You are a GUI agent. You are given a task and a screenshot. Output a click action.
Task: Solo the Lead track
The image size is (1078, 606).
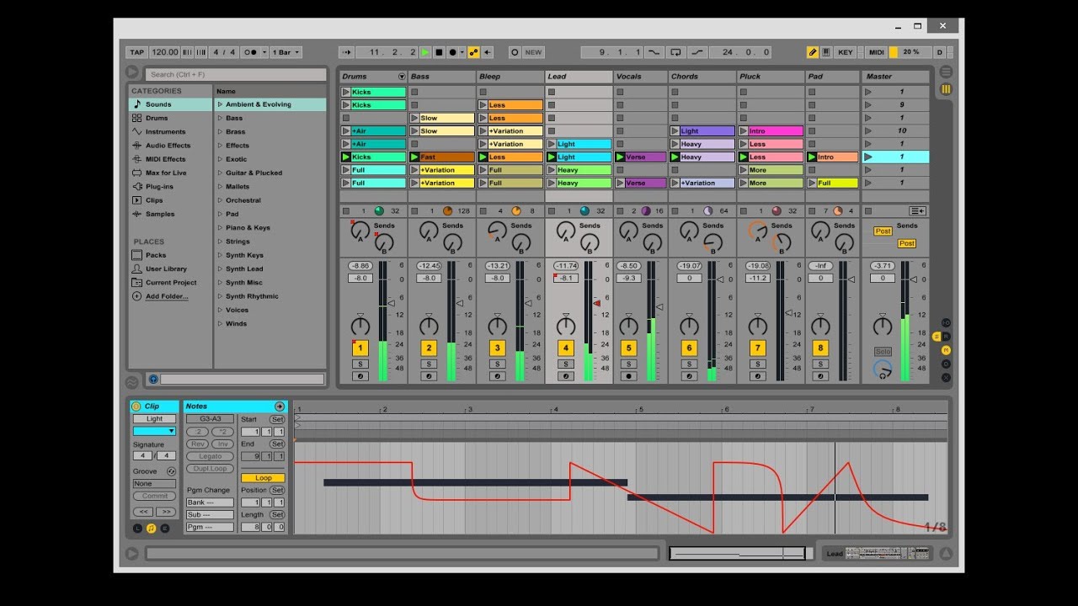pos(566,364)
